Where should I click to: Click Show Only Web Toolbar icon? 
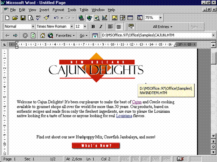(x=95, y=36)
